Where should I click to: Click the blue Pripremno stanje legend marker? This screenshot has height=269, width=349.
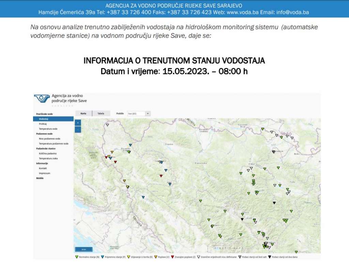point(103,257)
